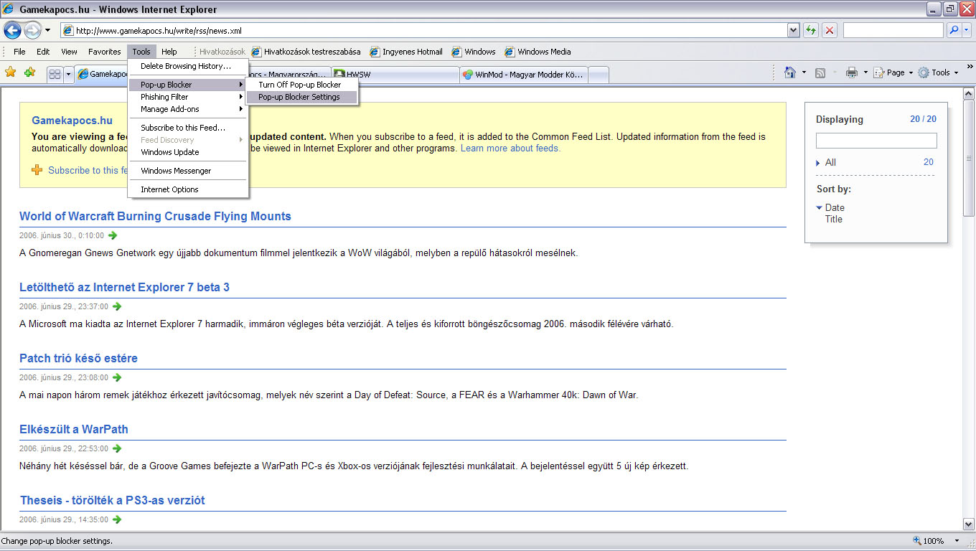The image size is (976, 551).
Task: Open the Phishing Filter submenu
Action: pos(188,97)
